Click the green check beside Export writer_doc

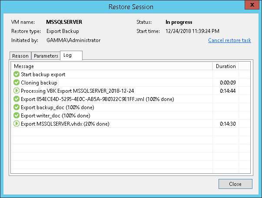coord(17,116)
